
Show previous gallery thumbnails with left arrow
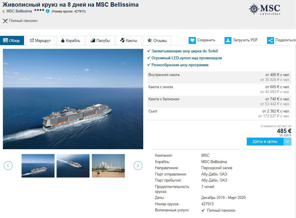click(x=8, y=166)
